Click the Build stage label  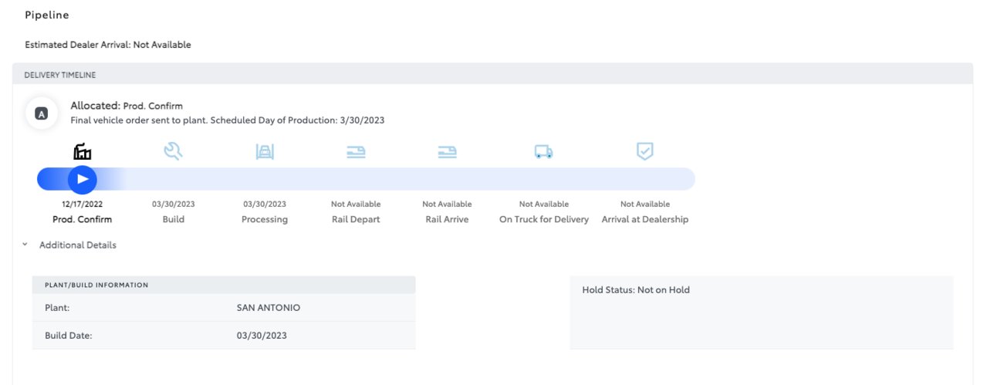click(x=174, y=219)
